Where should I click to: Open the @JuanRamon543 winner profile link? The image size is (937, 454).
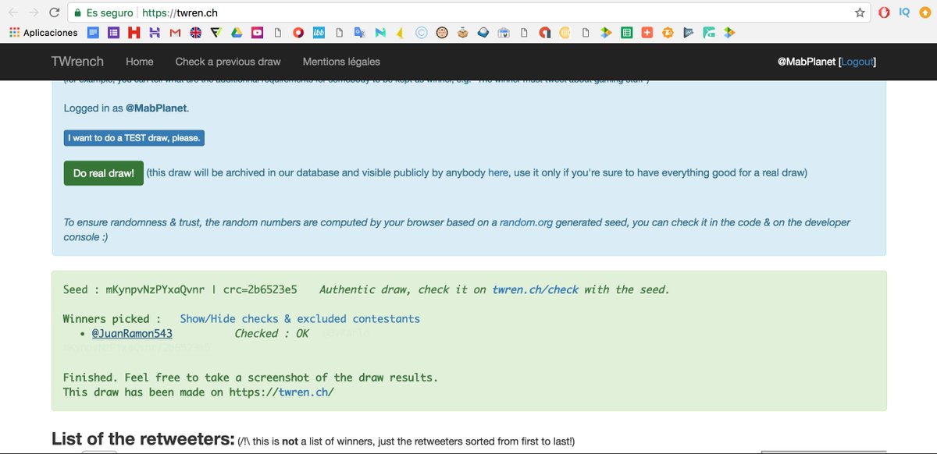132,334
